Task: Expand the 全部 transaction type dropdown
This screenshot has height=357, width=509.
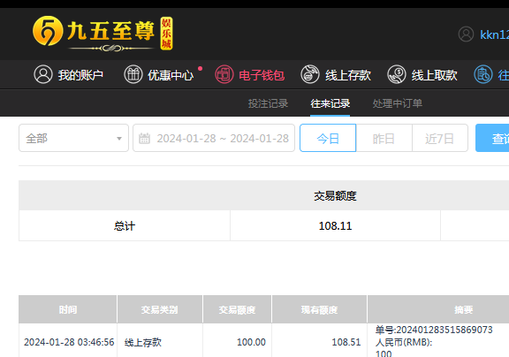Action: pos(73,138)
